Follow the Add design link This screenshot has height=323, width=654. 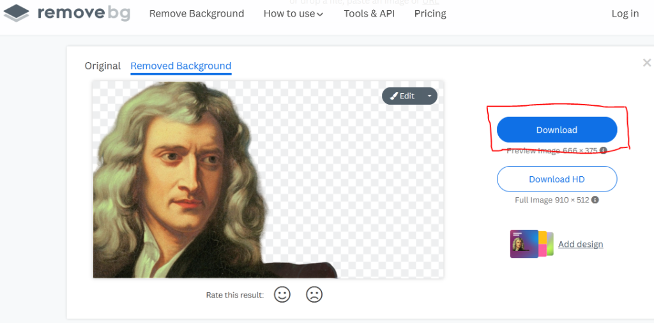pyautogui.click(x=581, y=244)
